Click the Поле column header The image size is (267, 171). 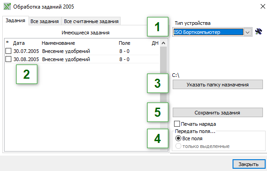[x=125, y=43]
